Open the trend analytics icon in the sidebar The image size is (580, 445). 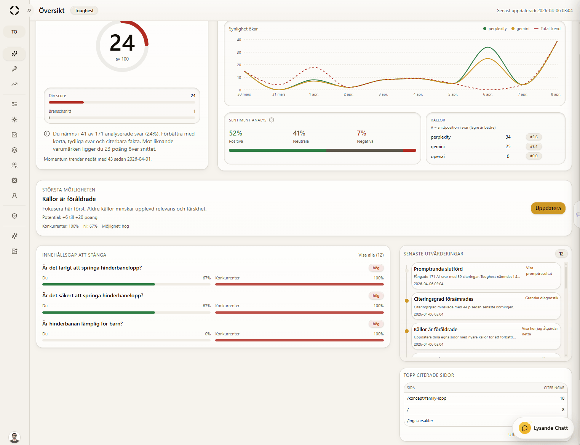coord(14,84)
